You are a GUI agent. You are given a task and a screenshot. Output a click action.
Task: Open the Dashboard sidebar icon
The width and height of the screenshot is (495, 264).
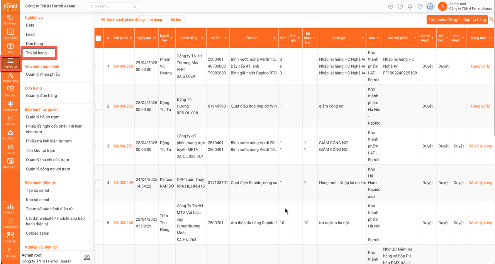click(x=10, y=223)
